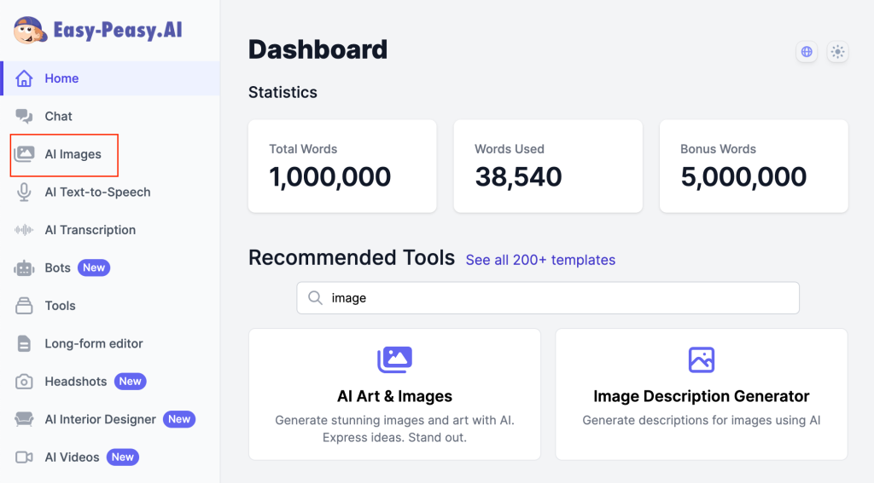
Task: Open the AI Art & Images tool card
Action: [394, 394]
